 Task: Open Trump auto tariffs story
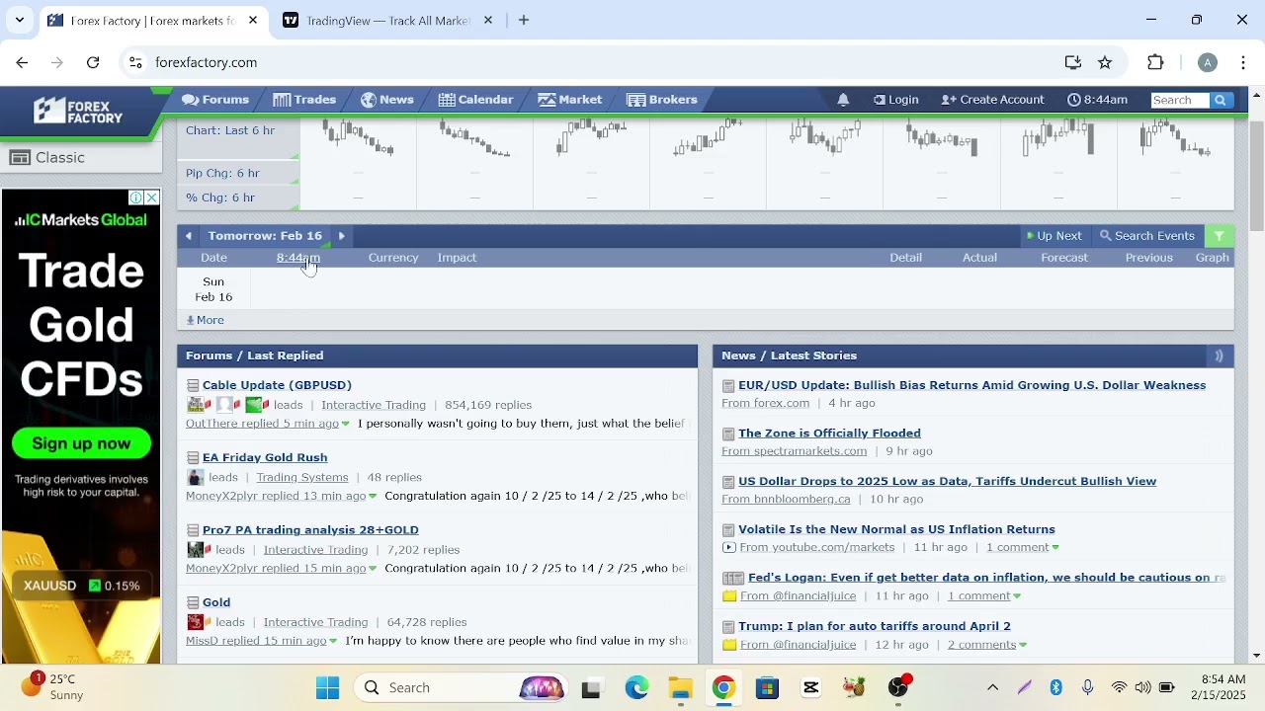[875, 626]
